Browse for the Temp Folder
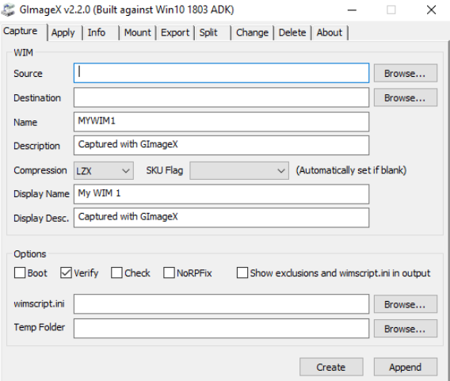450x381 pixels. click(405, 329)
